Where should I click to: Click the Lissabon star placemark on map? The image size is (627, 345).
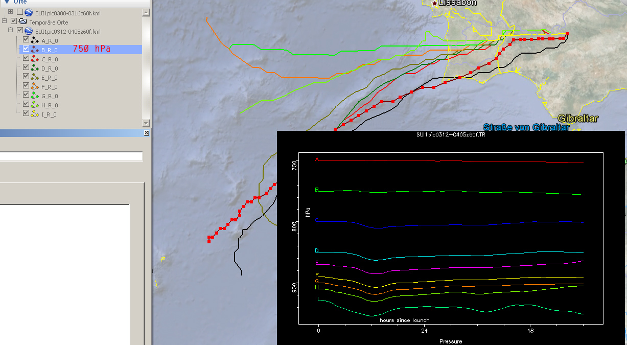click(435, 3)
